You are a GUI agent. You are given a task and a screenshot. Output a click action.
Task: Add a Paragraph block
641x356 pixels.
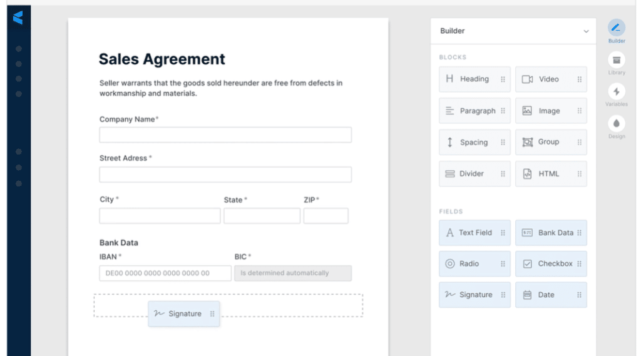474,111
